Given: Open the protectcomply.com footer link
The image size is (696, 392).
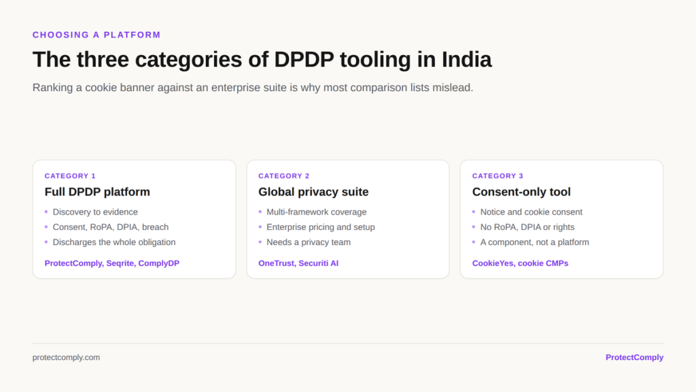Looking at the screenshot, I should (x=66, y=357).
